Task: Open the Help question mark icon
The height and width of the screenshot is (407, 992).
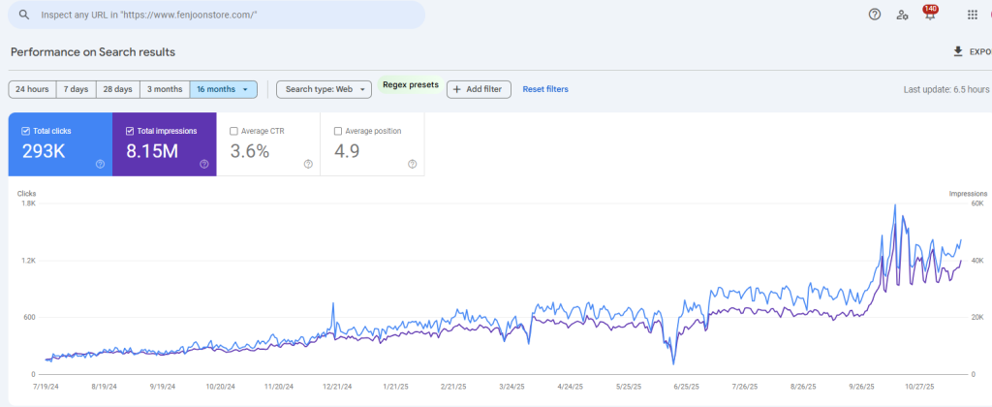Action: [x=874, y=15]
